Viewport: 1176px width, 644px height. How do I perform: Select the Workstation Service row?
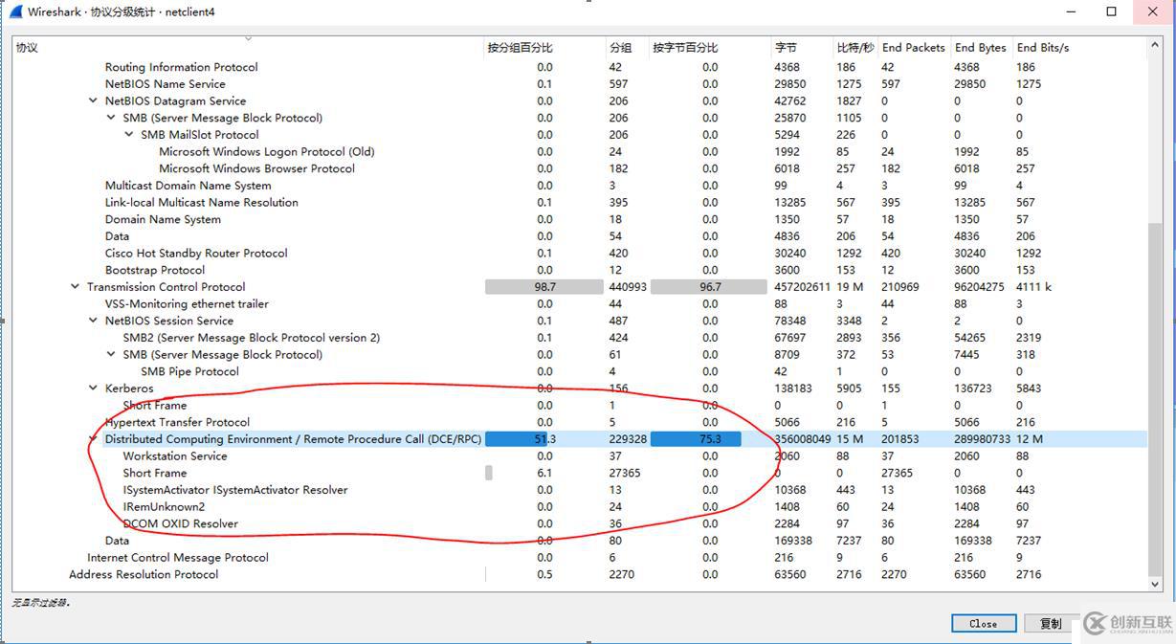click(579, 456)
